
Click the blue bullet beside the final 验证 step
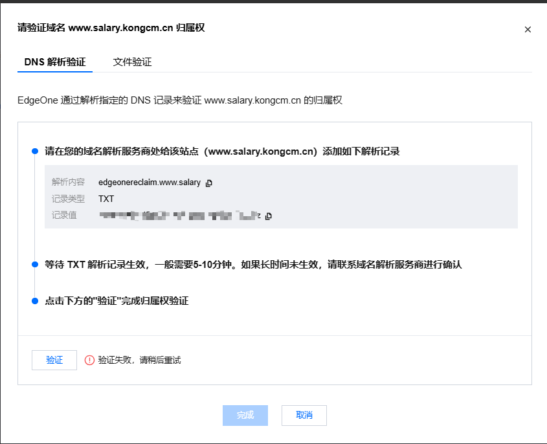35,301
